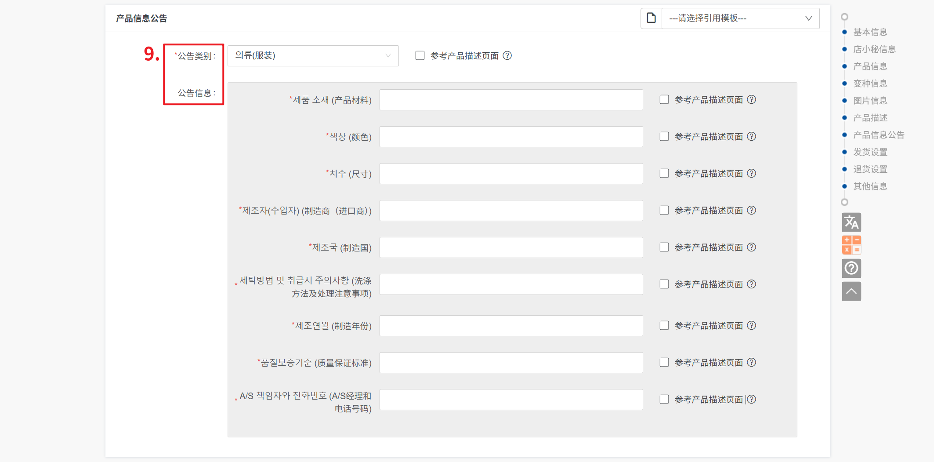Click help icon in the 제조국 row
The height and width of the screenshot is (462, 934).
pyautogui.click(x=752, y=247)
